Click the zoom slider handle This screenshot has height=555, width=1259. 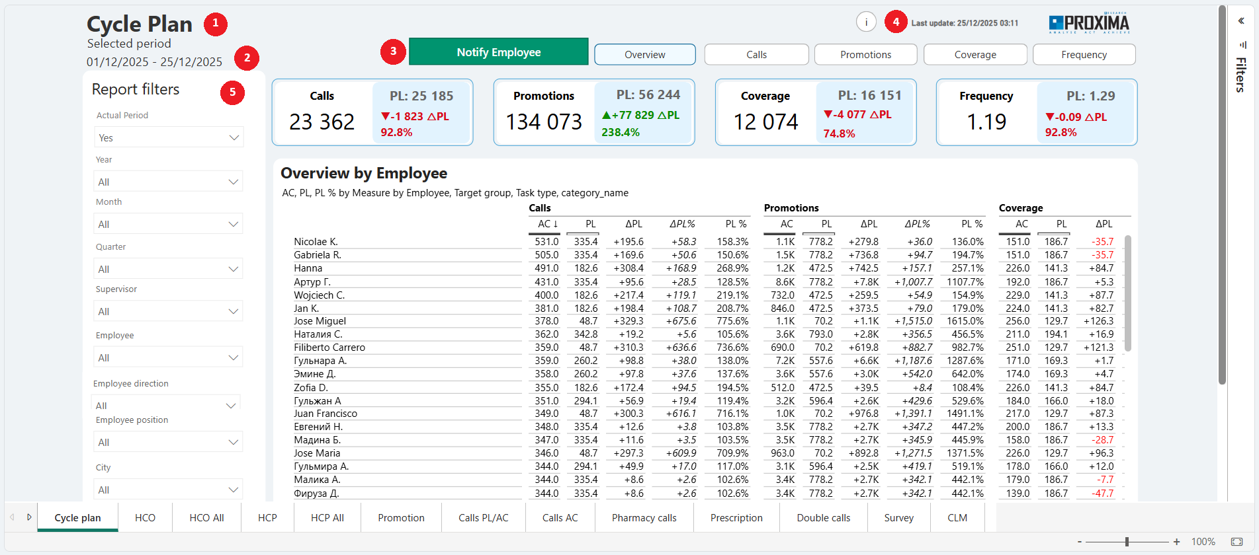1127,542
